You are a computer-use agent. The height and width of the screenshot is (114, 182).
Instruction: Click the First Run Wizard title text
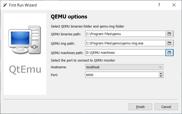(23, 5)
